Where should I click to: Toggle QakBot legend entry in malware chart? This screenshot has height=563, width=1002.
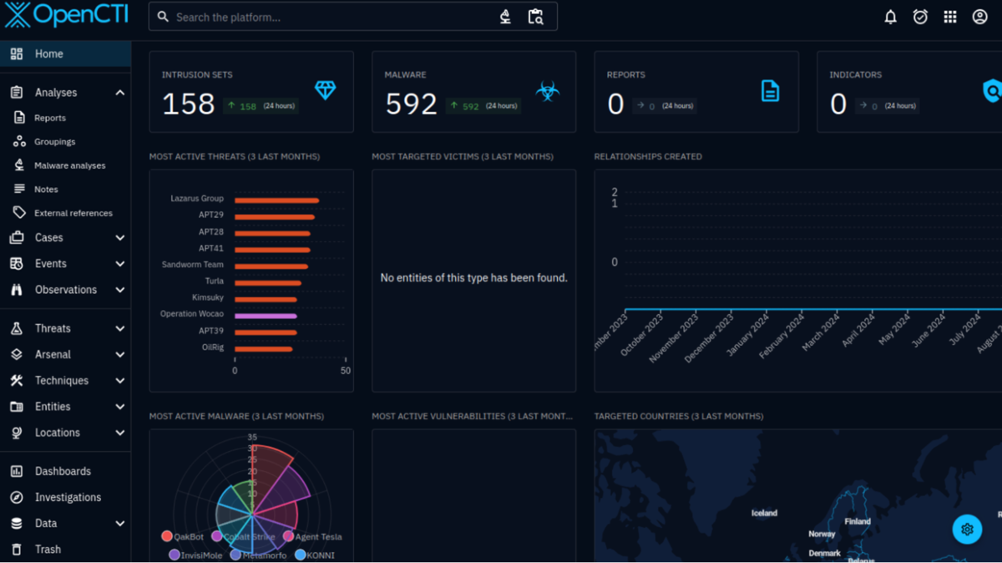[183, 536]
